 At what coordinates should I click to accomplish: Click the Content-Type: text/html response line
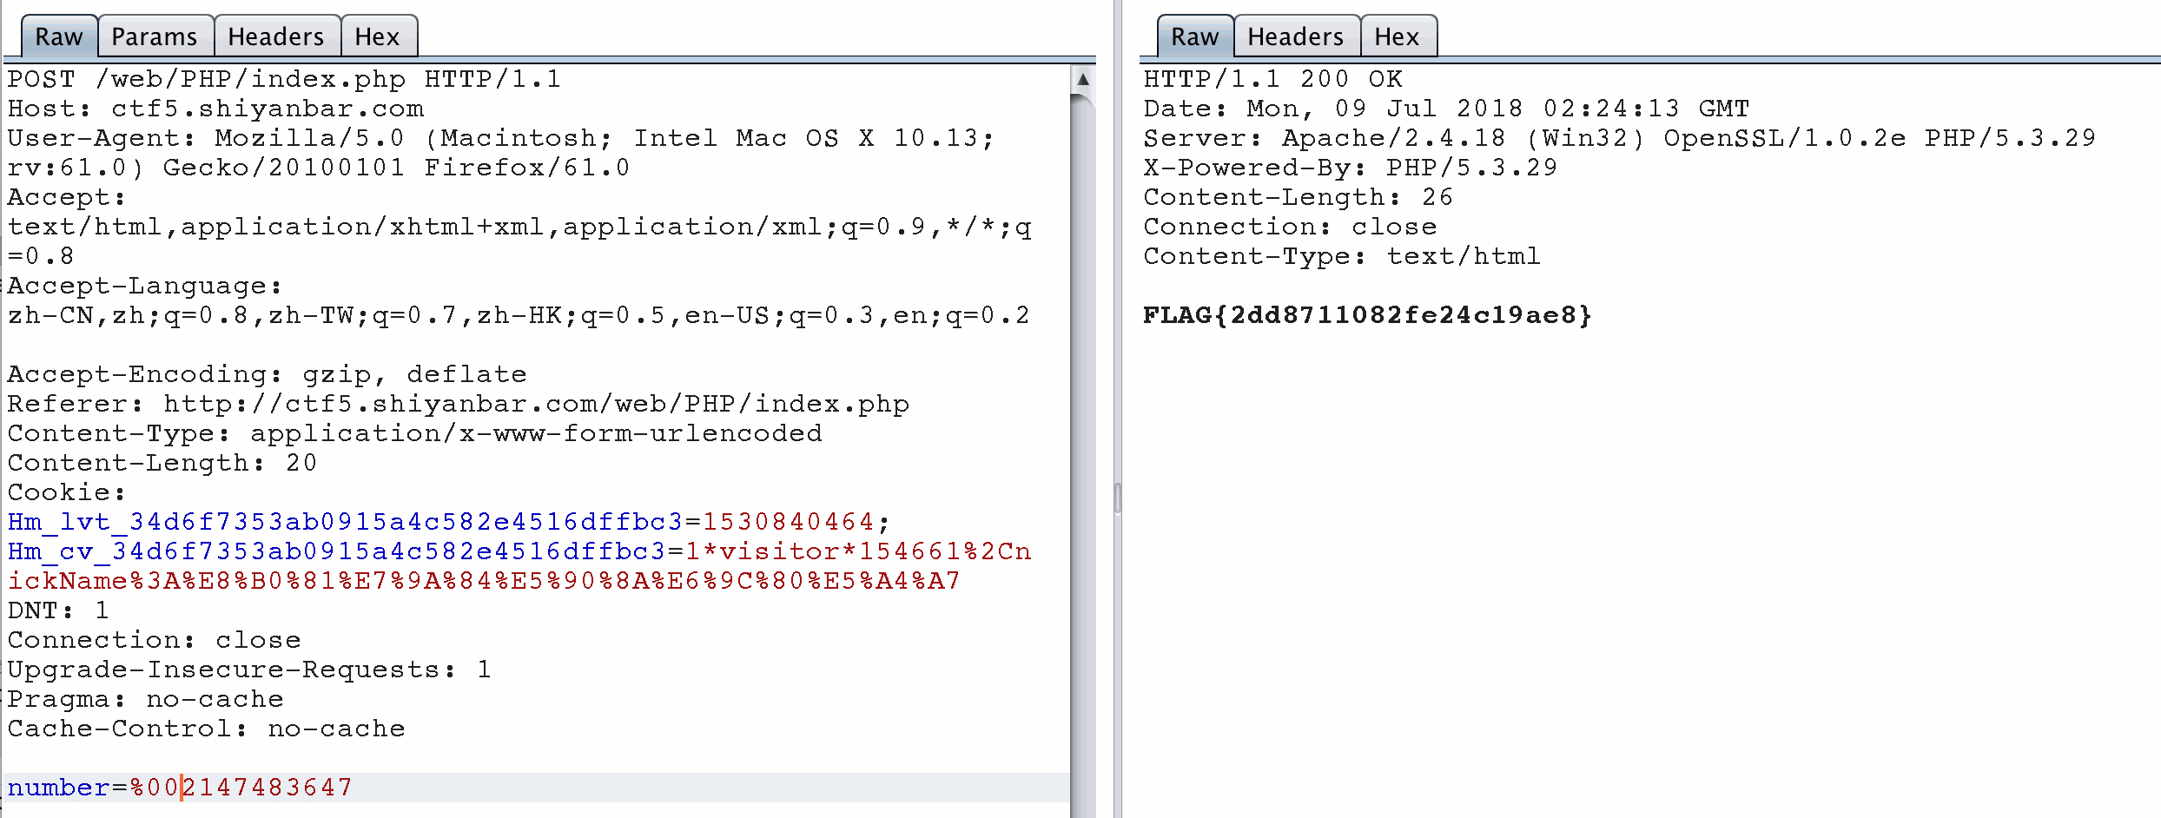click(x=1342, y=256)
